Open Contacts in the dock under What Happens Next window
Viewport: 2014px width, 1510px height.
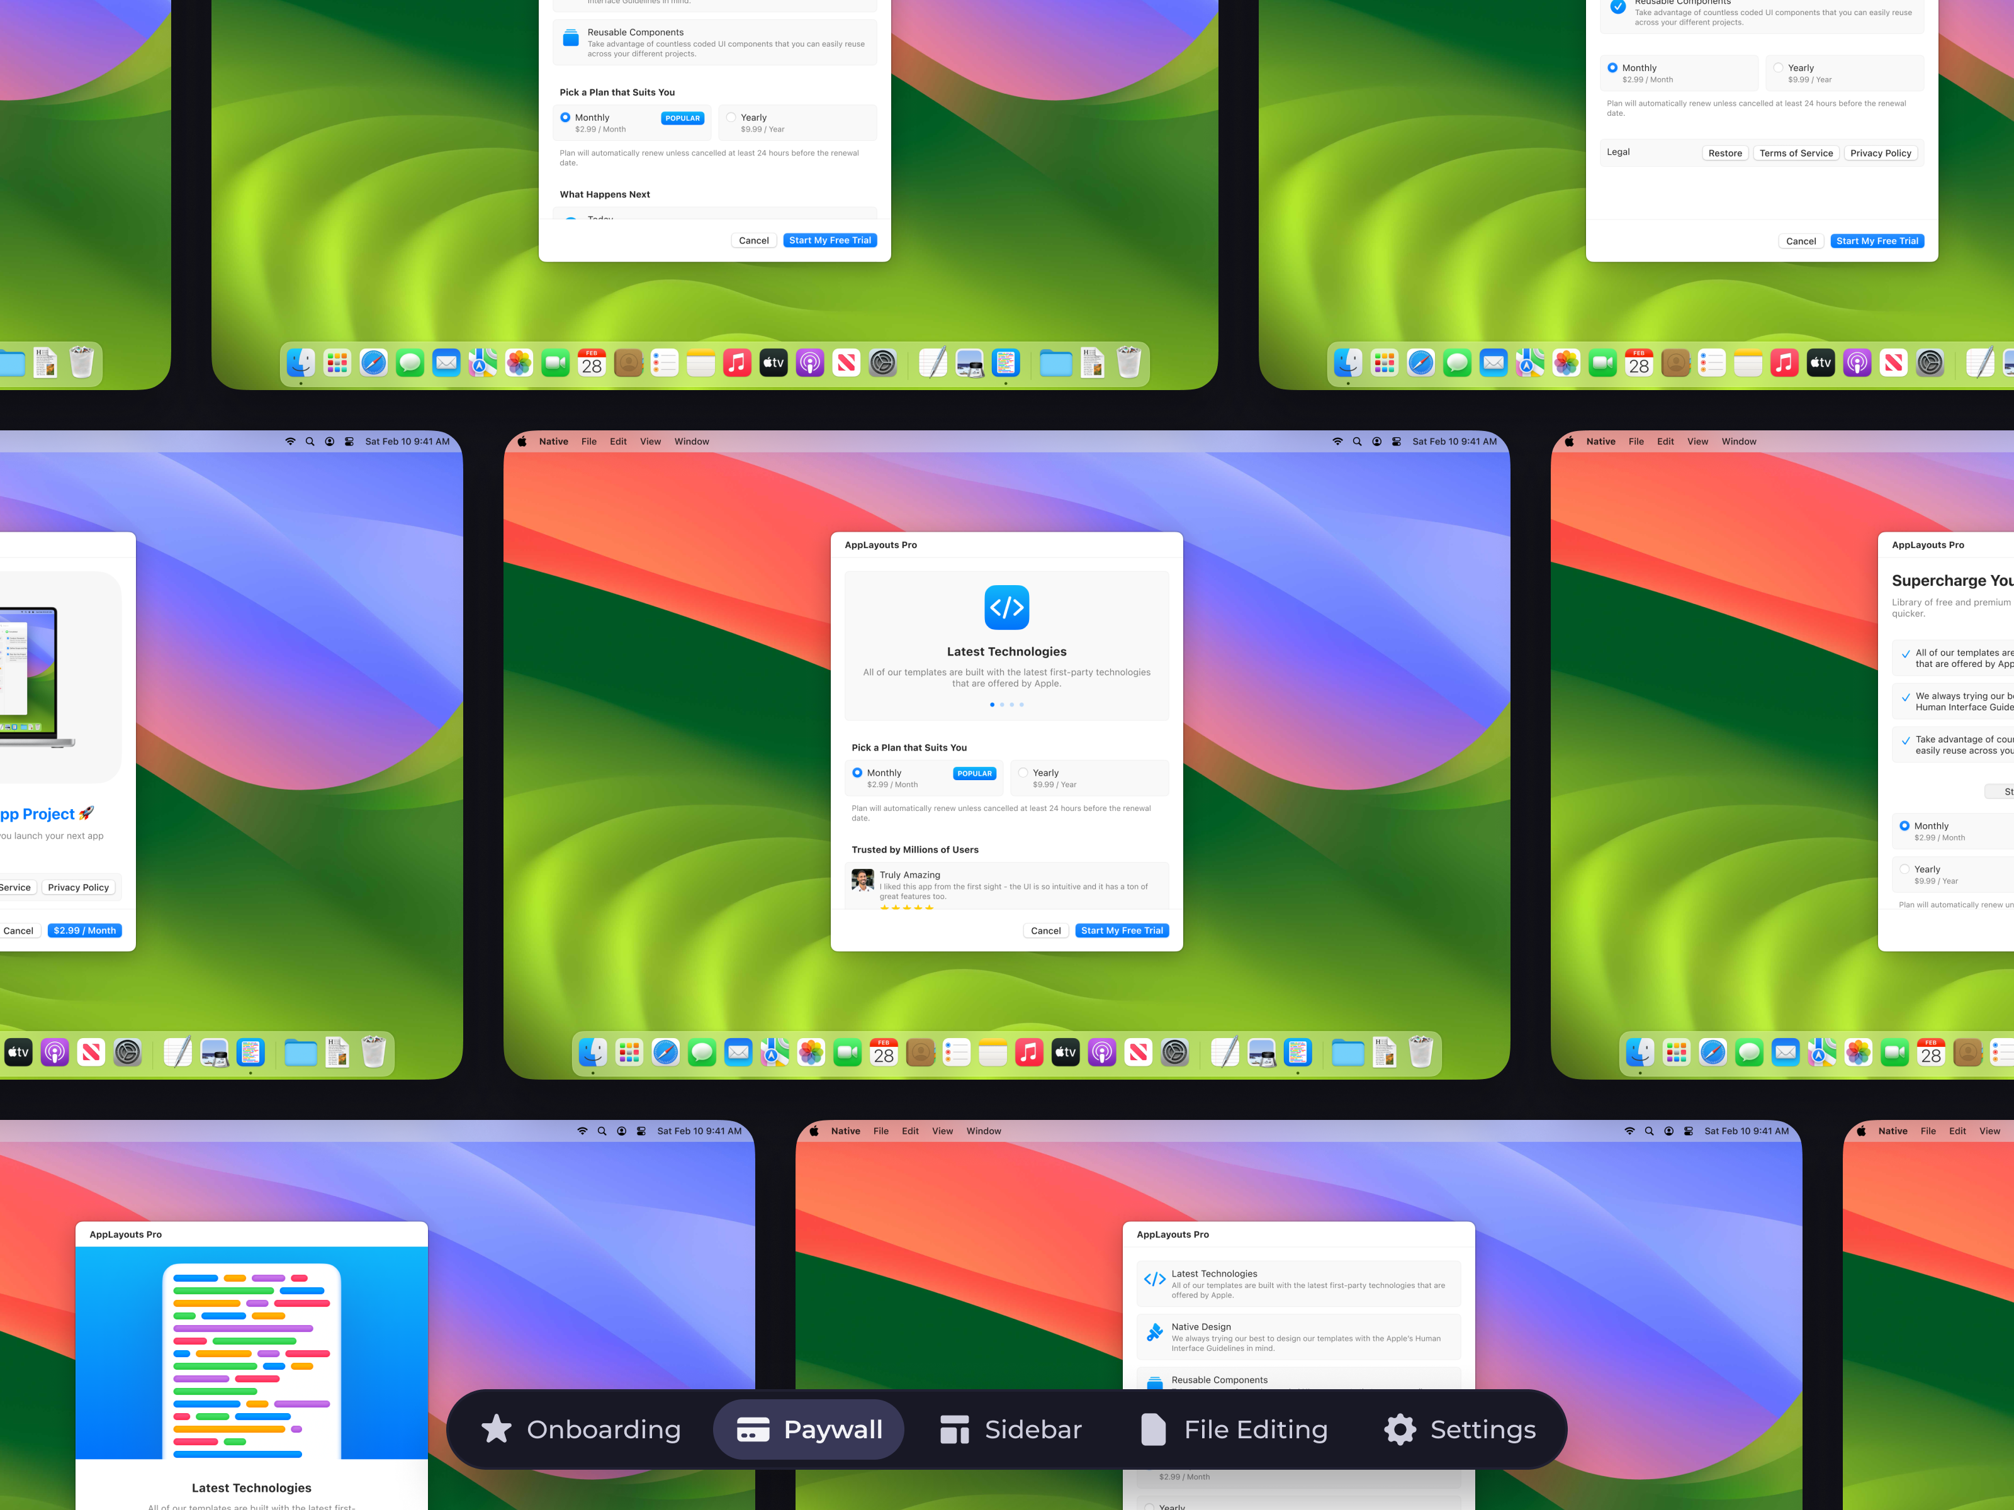[x=628, y=363]
